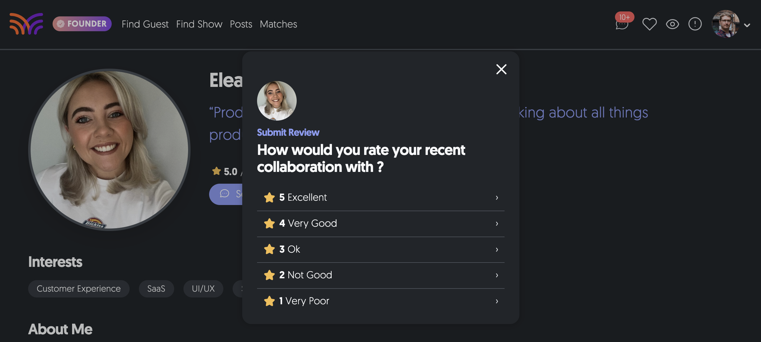761x342 pixels.
Task: Click the star beside 1 Very Poor
Action: (x=269, y=301)
